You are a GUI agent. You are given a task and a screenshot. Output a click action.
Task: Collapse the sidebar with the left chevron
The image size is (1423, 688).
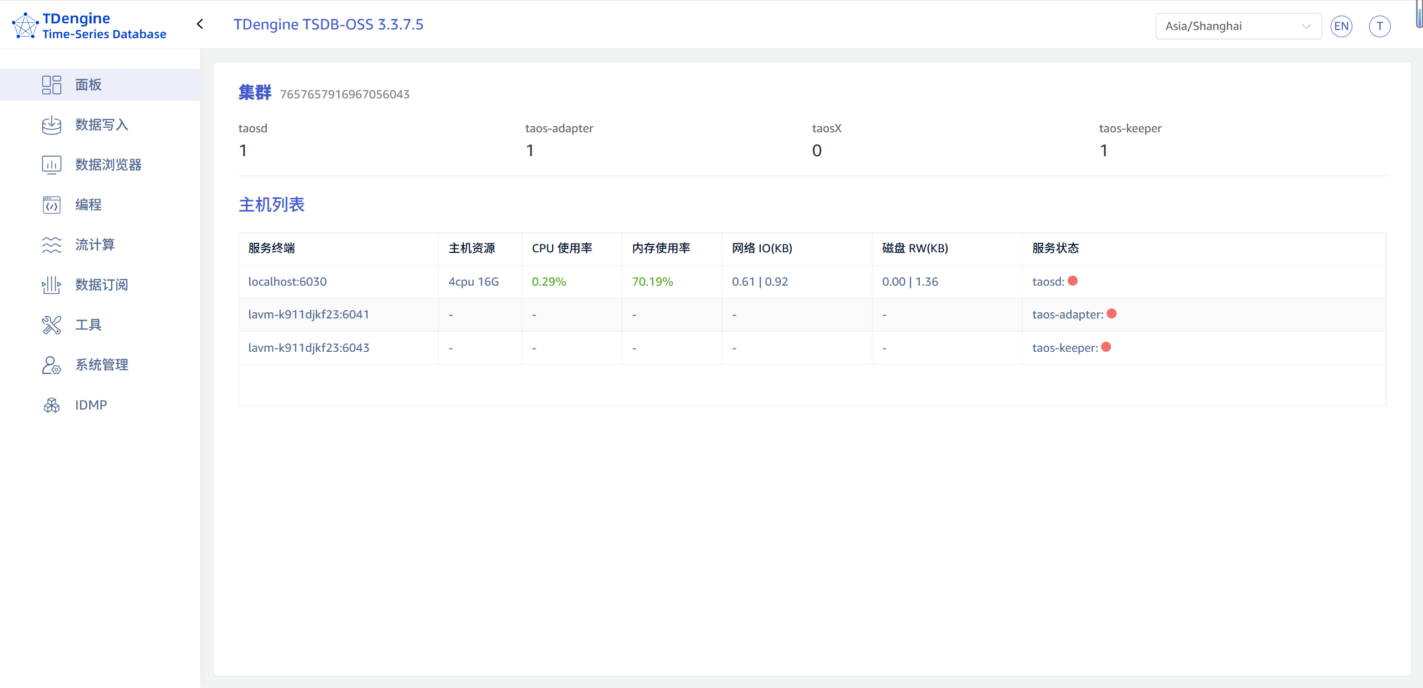(200, 24)
